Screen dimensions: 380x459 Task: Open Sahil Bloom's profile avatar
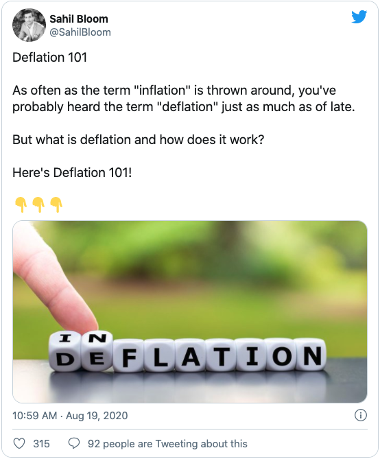(29, 25)
